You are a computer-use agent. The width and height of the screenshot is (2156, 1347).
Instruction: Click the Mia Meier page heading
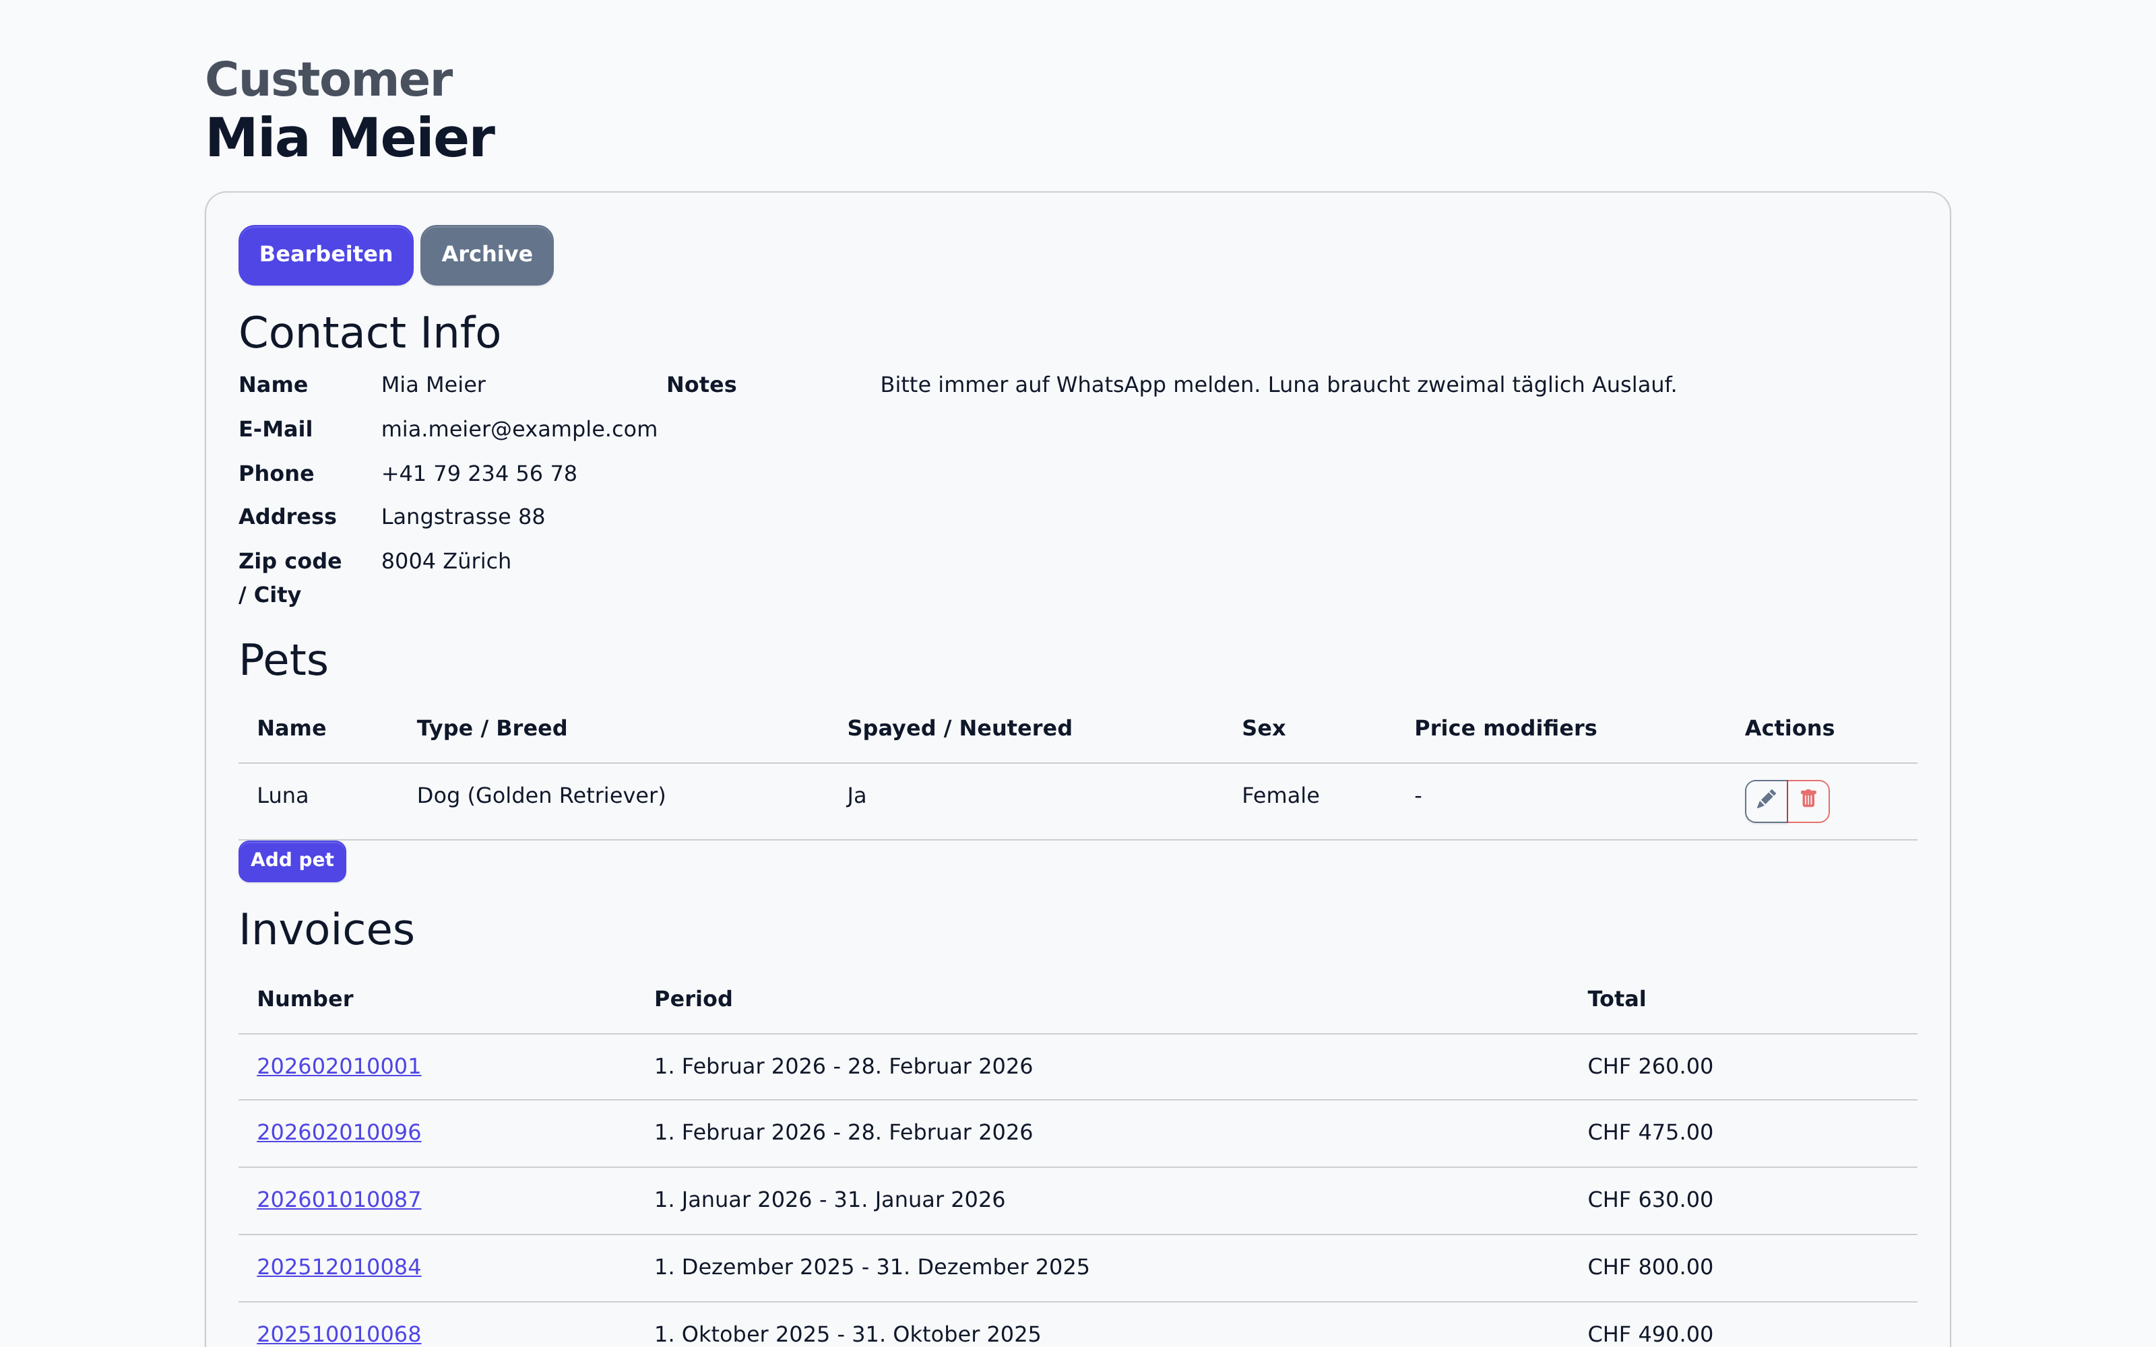(x=350, y=138)
